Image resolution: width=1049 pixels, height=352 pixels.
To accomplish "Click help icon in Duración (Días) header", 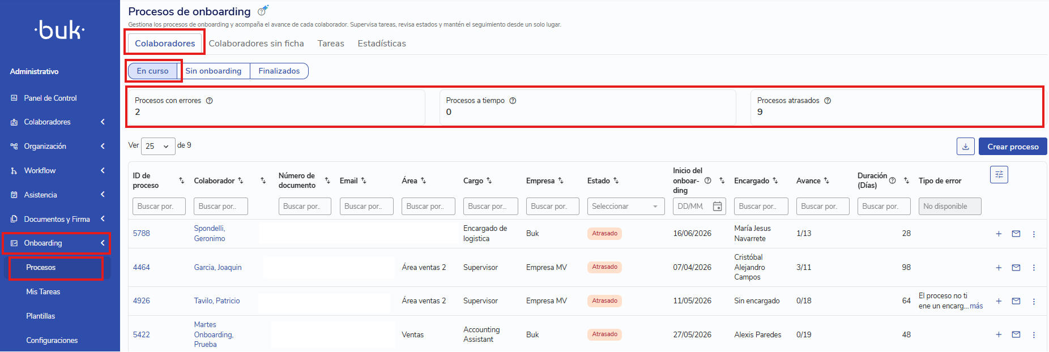I will (x=892, y=181).
